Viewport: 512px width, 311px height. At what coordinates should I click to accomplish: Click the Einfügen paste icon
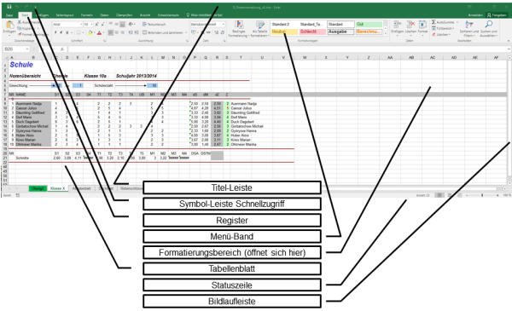pyautogui.click(x=9, y=25)
